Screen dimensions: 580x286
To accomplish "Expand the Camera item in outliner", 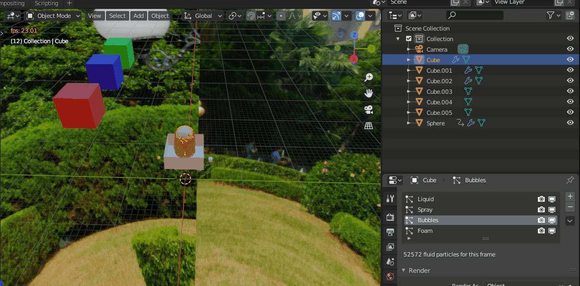I will (408, 49).
